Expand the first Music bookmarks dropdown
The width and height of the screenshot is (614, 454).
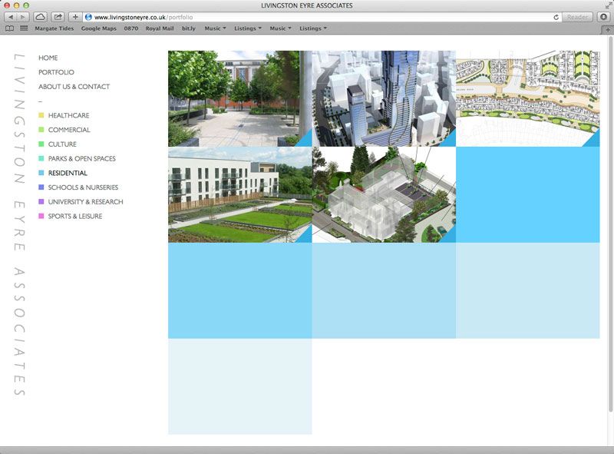[215, 28]
